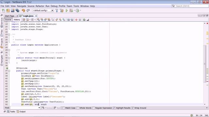
Task: Go to Next Bookmark icon
Action: click(x=60, y=19)
